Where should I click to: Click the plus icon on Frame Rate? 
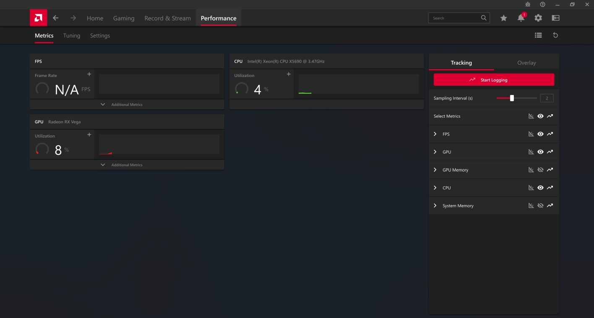click(x=89, y=74)
